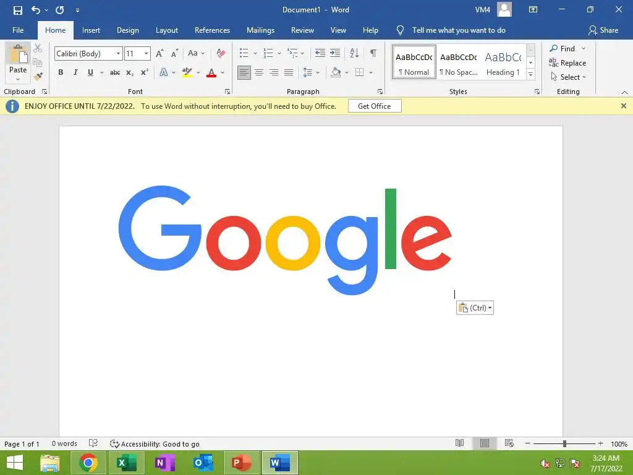Viewport: 633px width, 475px height.
Task: Clear all formatting icon
Action: (221, 53)
